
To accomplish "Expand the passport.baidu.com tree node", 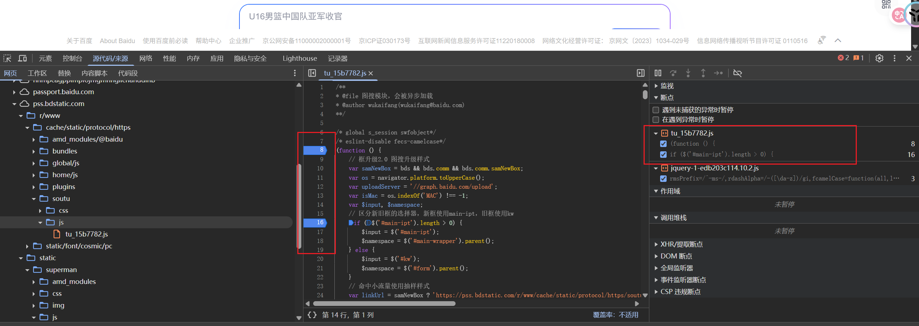I will tap(14, 92).
